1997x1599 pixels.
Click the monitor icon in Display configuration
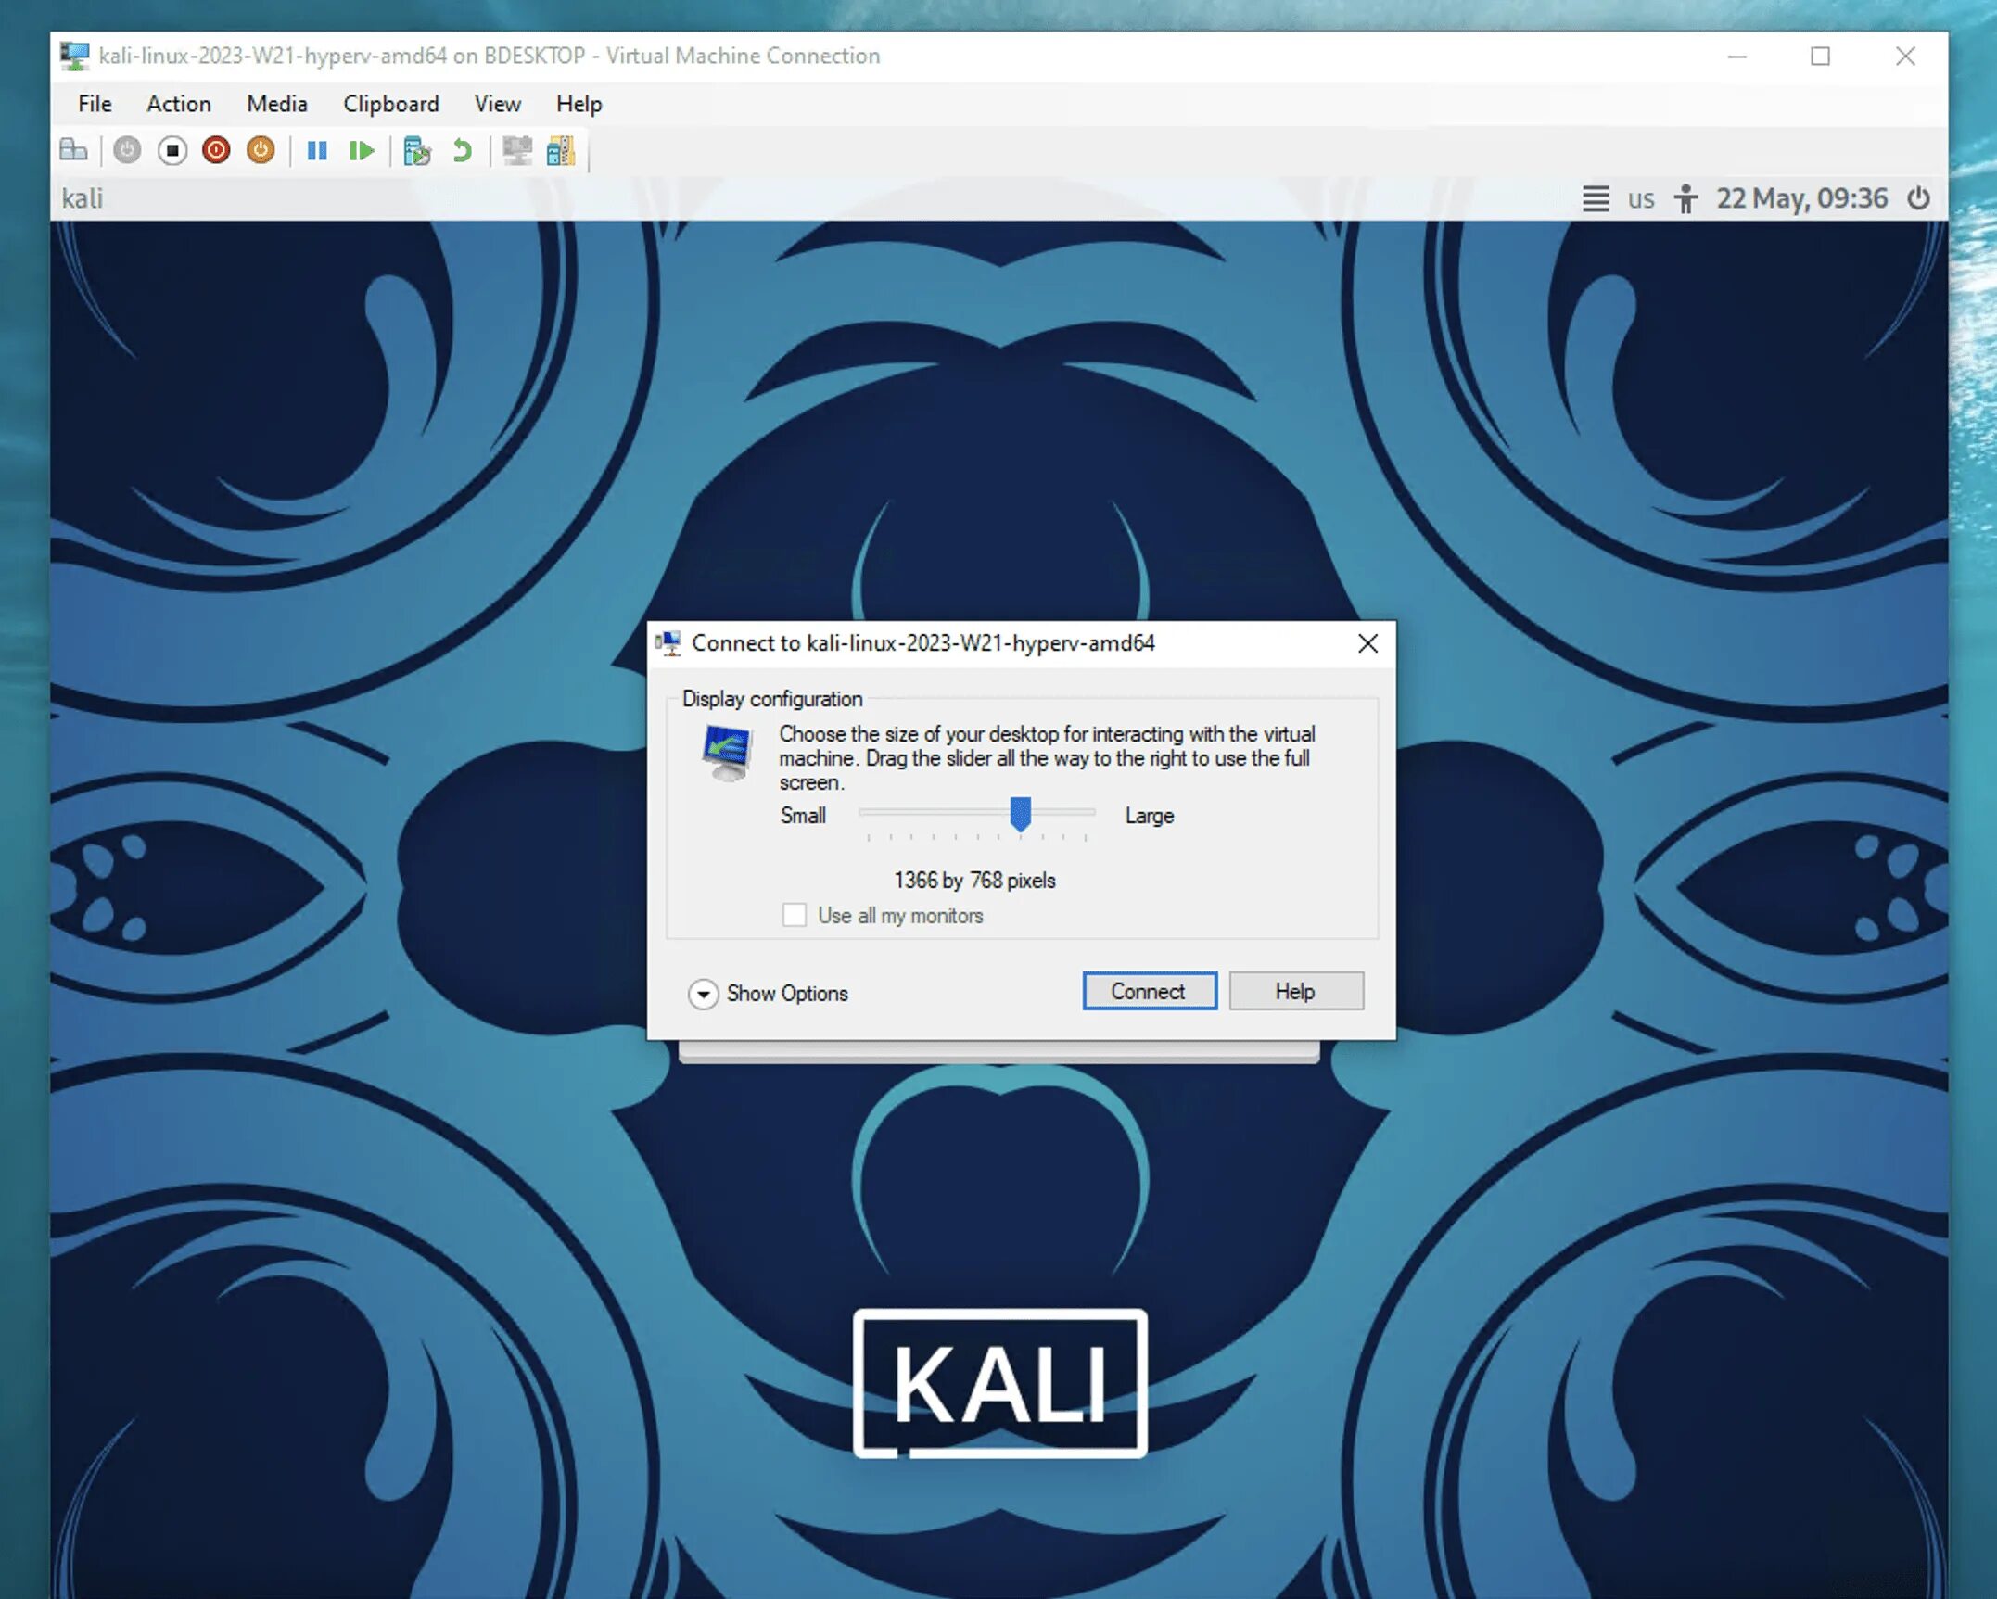point(727,753)
